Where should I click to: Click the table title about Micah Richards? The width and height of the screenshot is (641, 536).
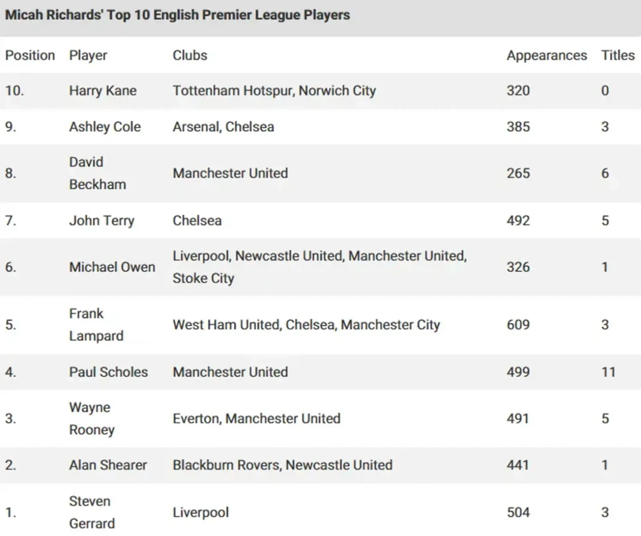tap(177, 15)
